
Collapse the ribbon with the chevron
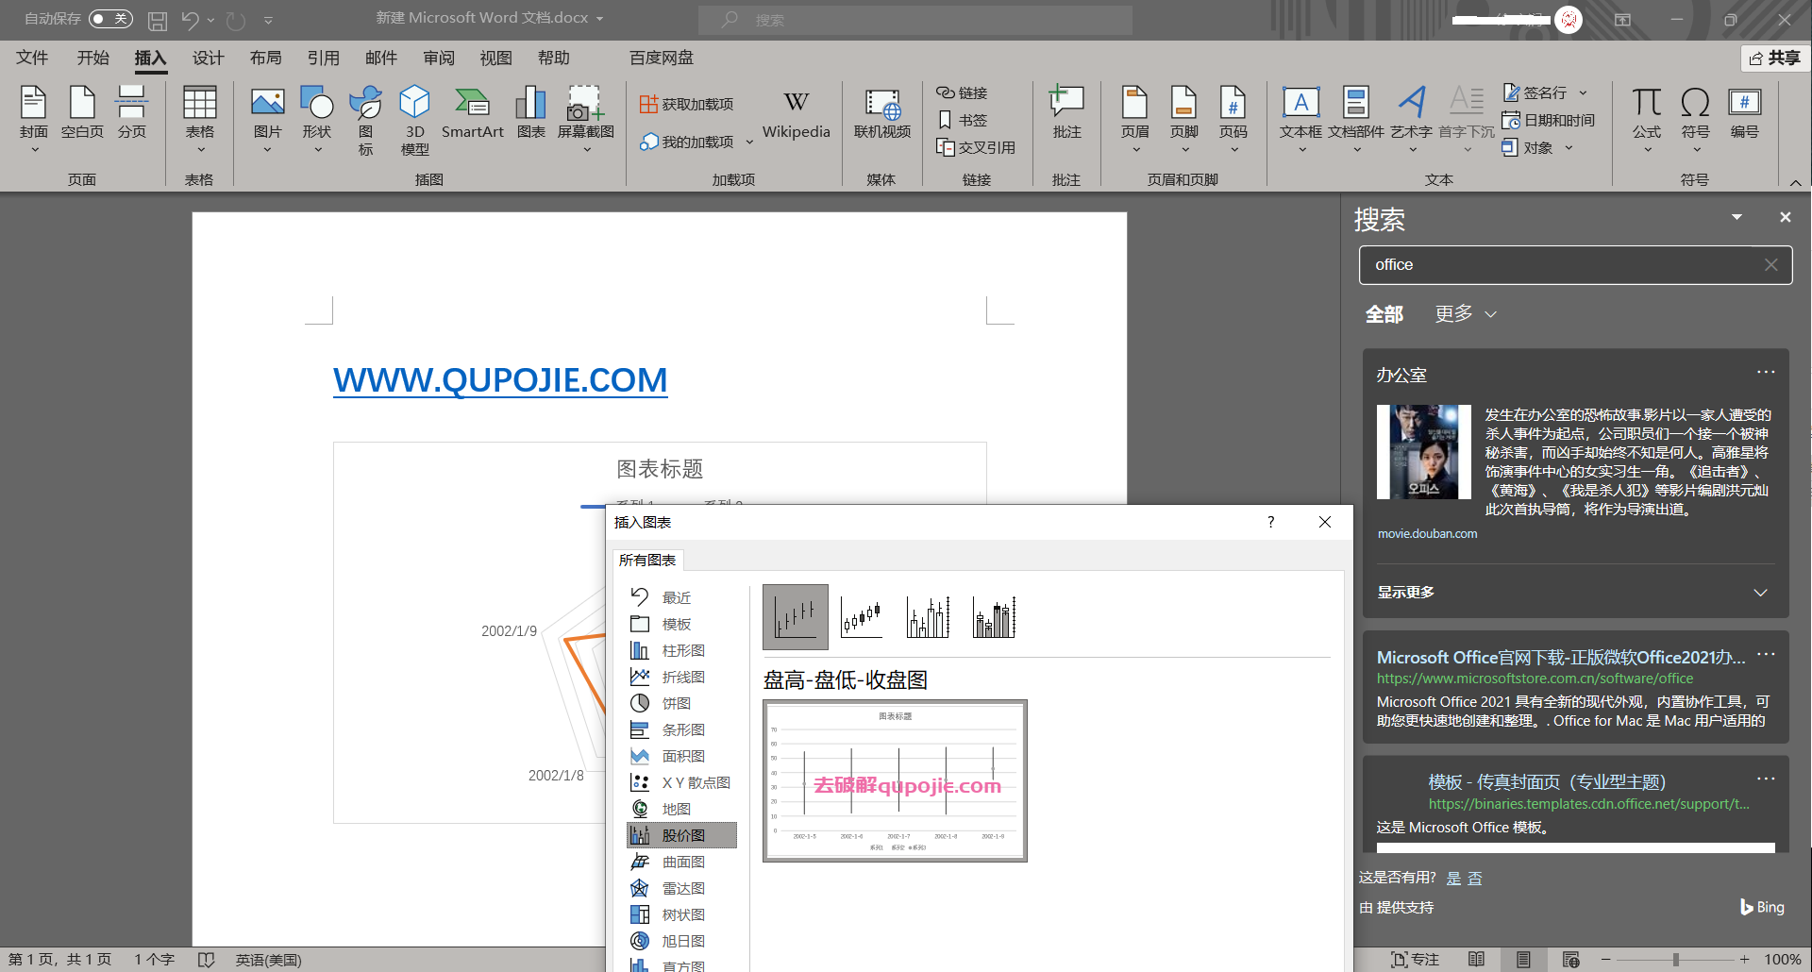[1795, 182]
